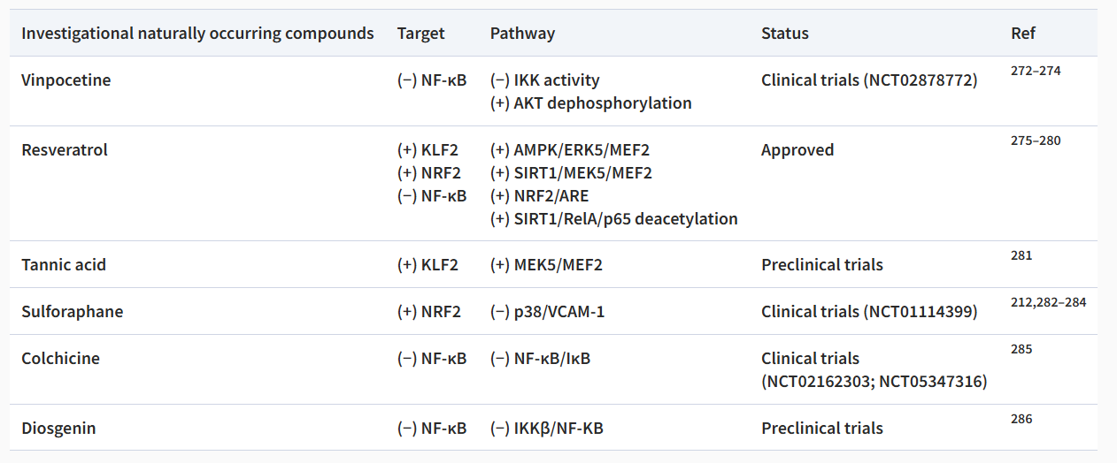Image resolution: width=1117 pixels, height=463 pixels.
Task: Click the Target column header
Action: pyautogui.click(x=420, y=34)
